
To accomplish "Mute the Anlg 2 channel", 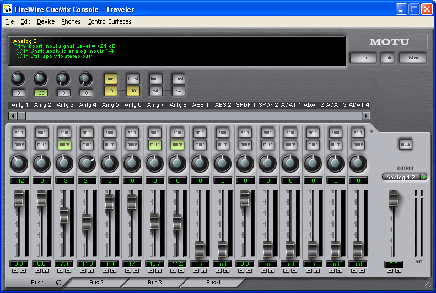I will pyautogui.click(x=42, y=145).
